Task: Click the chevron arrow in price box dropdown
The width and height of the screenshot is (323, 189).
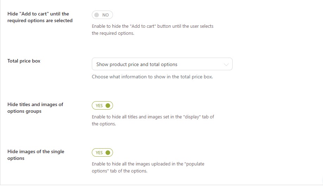Action: pyautogui.click(x=226, y=65)
